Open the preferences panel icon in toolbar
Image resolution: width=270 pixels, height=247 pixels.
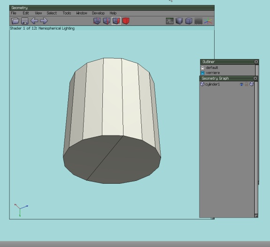click(170, 21)
